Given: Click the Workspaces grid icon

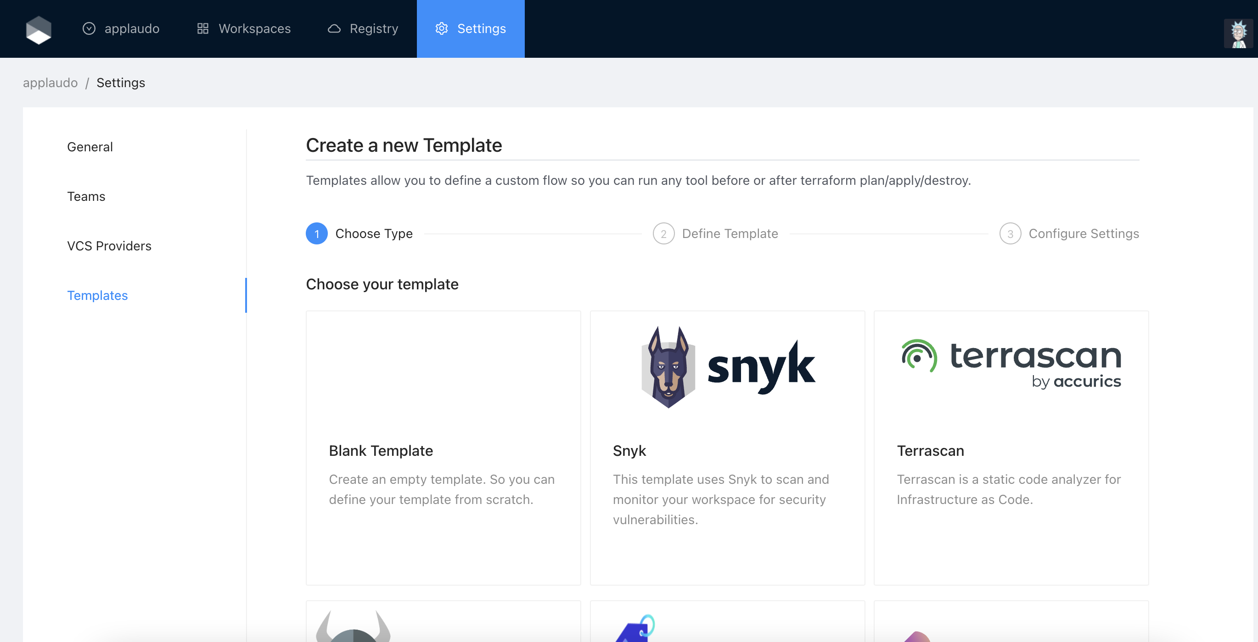Looking at the screenshot, I should click(x=202, y=29).
